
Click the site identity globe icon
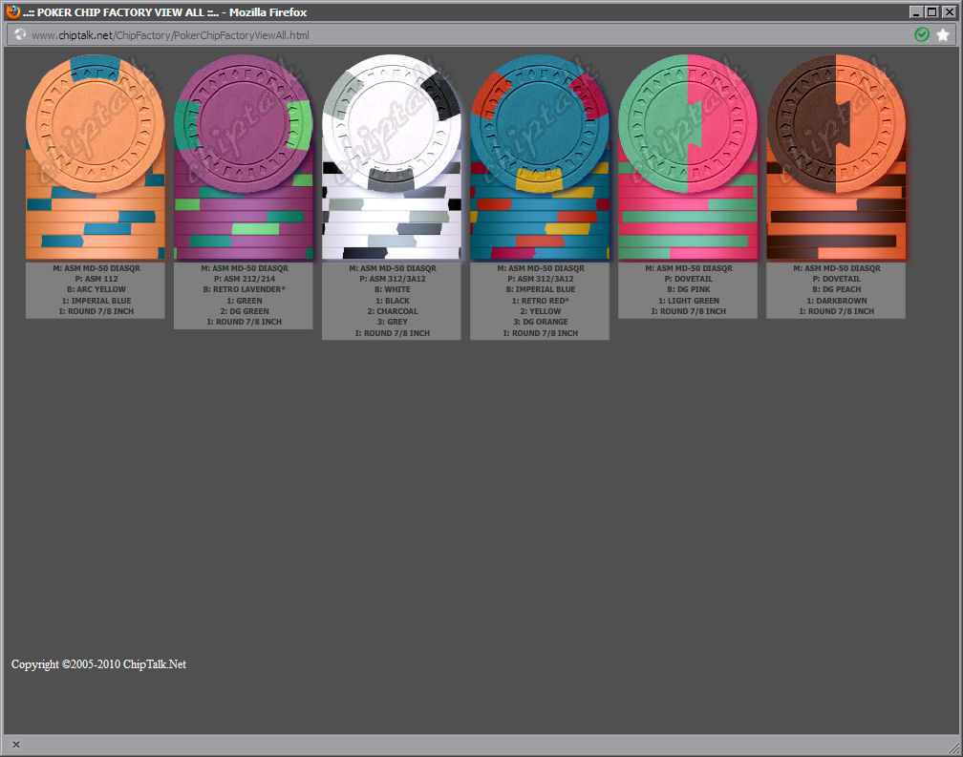pyautogui.click(x=20, y=34)
